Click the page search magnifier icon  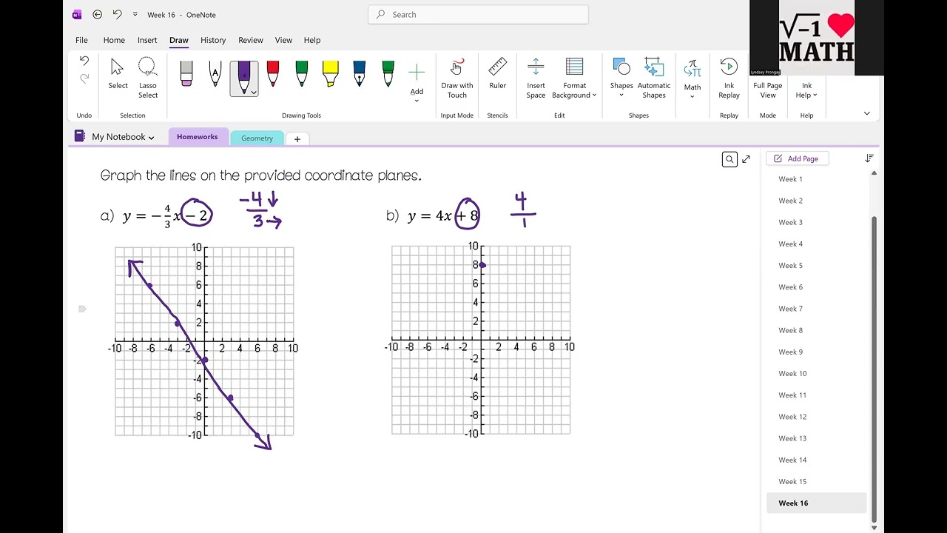[x=729, y=159]
